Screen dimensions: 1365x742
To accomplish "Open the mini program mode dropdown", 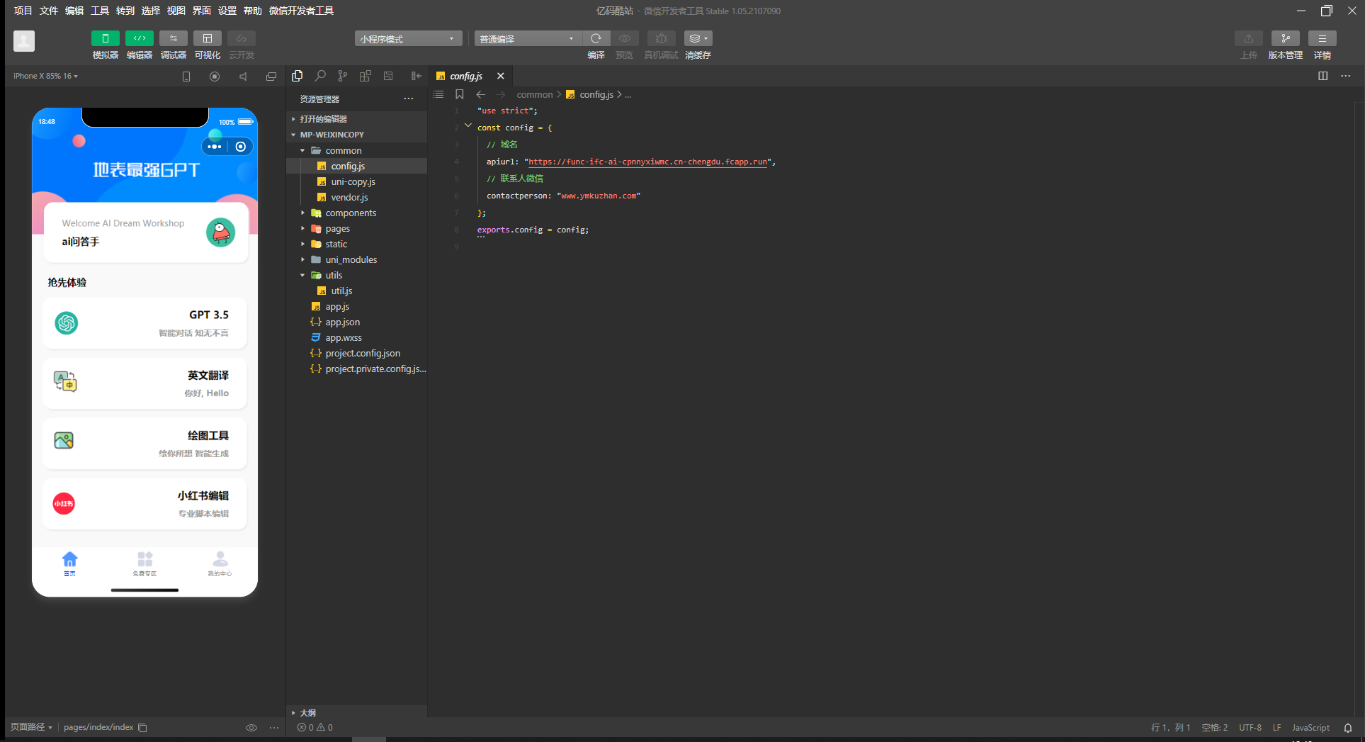I will [x=408, y=39].
